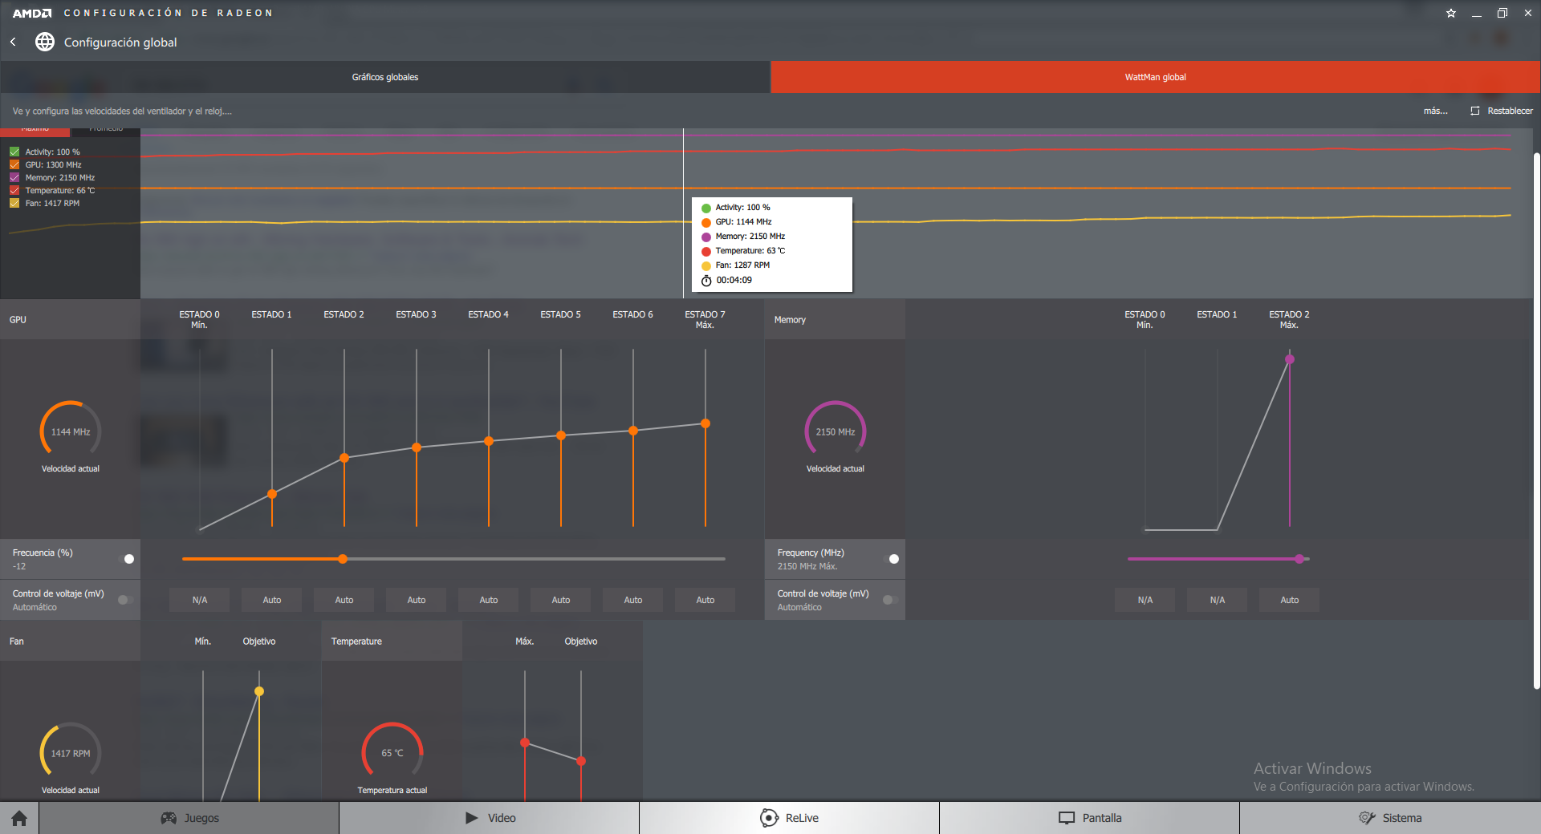Viewport: 1541px width, 834px height.
Task: Toggle Memory Control de voltaje switch
Action: [x=891, y=600]
